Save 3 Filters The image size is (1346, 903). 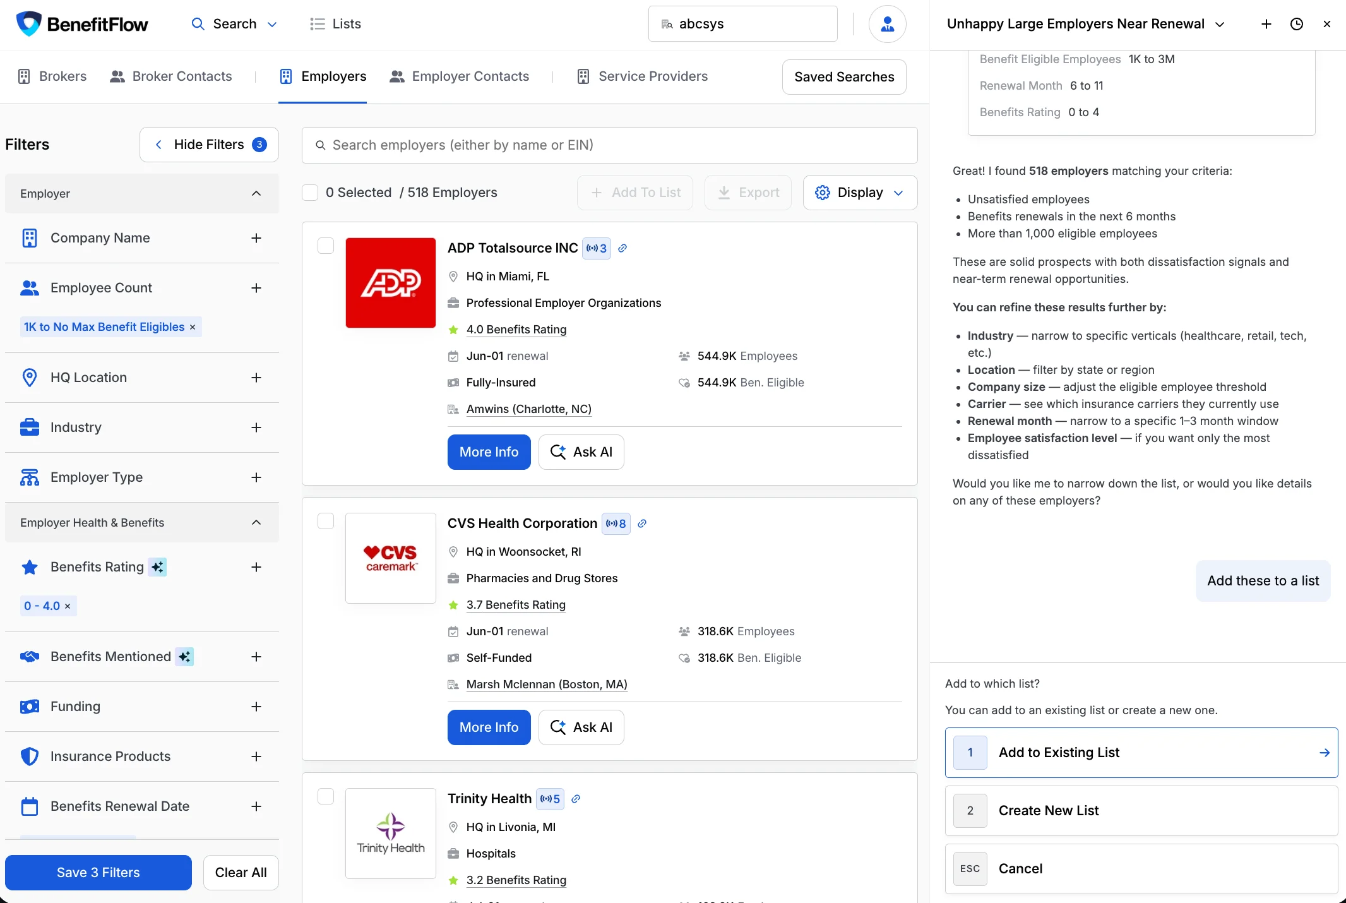98,873
